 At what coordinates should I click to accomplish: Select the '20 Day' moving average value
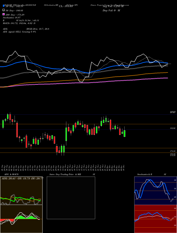14,6
